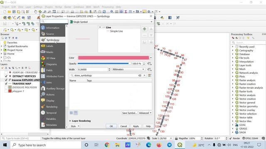
Task: Collapse the Line symbol tree node
Action: [x=100, y=27]
